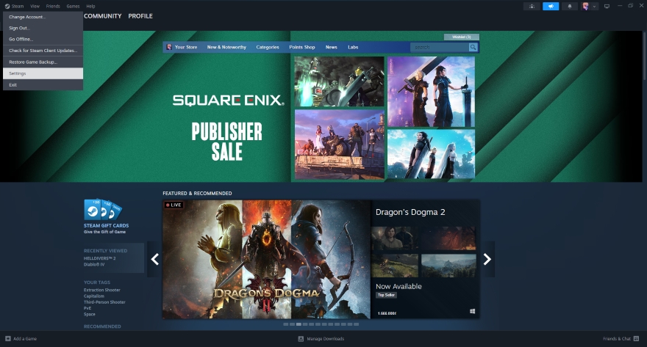Image resolution: width=647 pixels, height=347 pixels.
Task: Open the friends activity icon at top right
Action: tap(532, 6)
